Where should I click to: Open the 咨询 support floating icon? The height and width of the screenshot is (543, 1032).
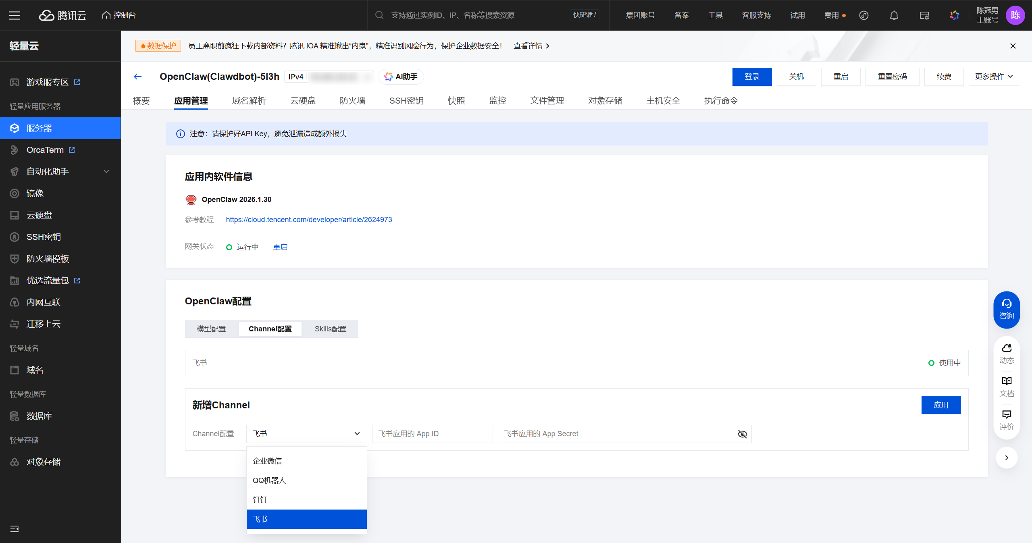pyautogui.click(x=1006, y=310)
